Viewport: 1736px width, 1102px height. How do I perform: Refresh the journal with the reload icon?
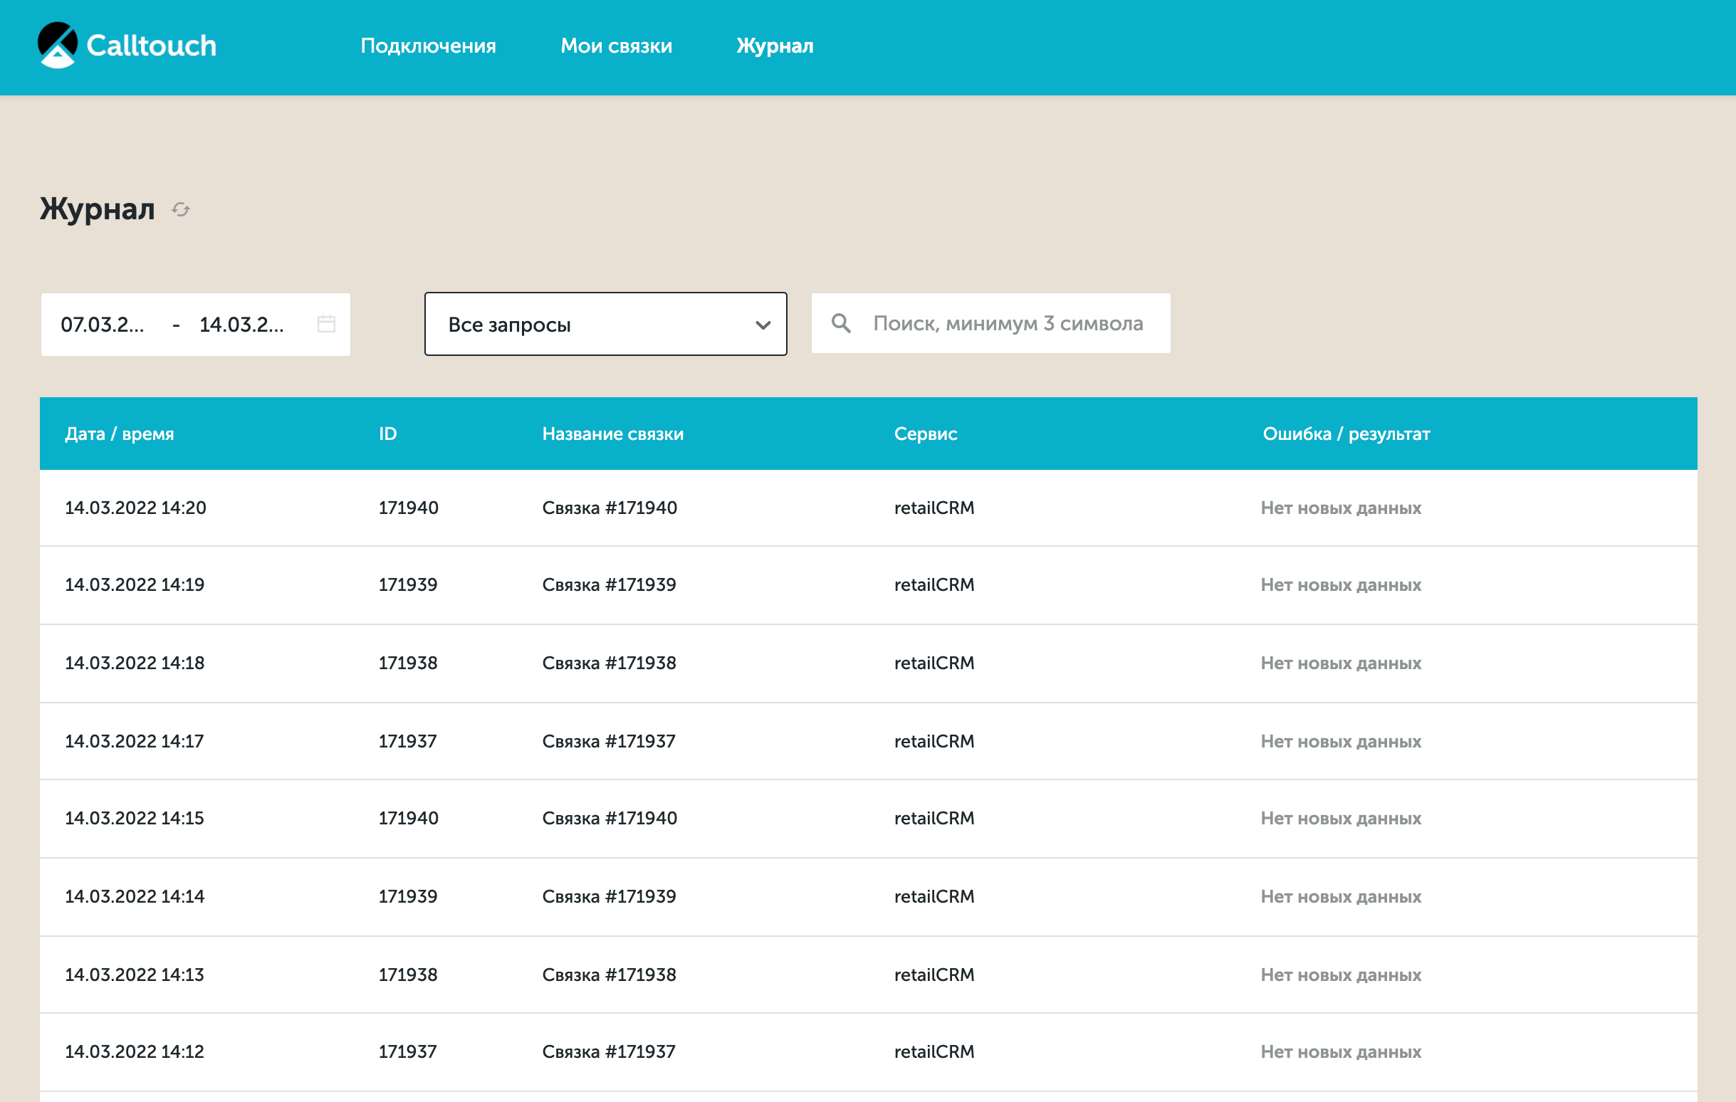(181, 210)
